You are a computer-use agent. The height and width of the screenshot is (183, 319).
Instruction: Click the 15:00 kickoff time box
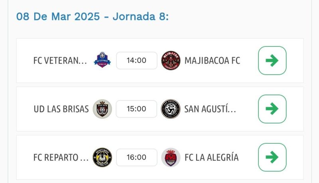click(x=136, y=109)
